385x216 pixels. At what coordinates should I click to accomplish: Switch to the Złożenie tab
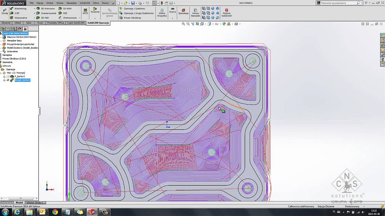pyautogui.click(x=6, y=23)
